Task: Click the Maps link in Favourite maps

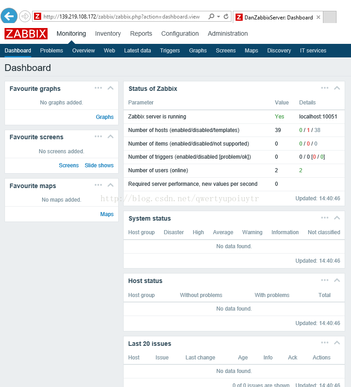Action: tap(107, 214)
